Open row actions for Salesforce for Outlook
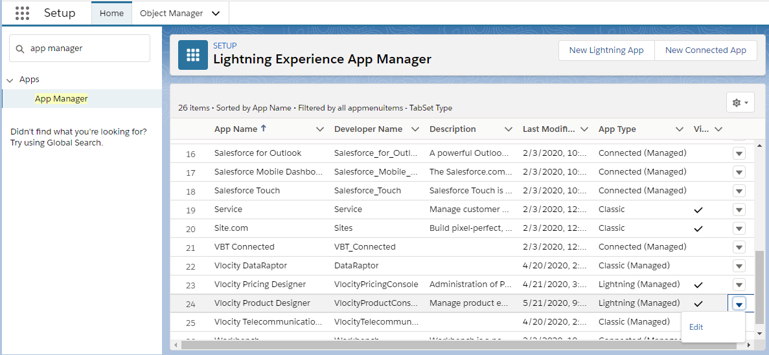 click(x=739, y=154)
